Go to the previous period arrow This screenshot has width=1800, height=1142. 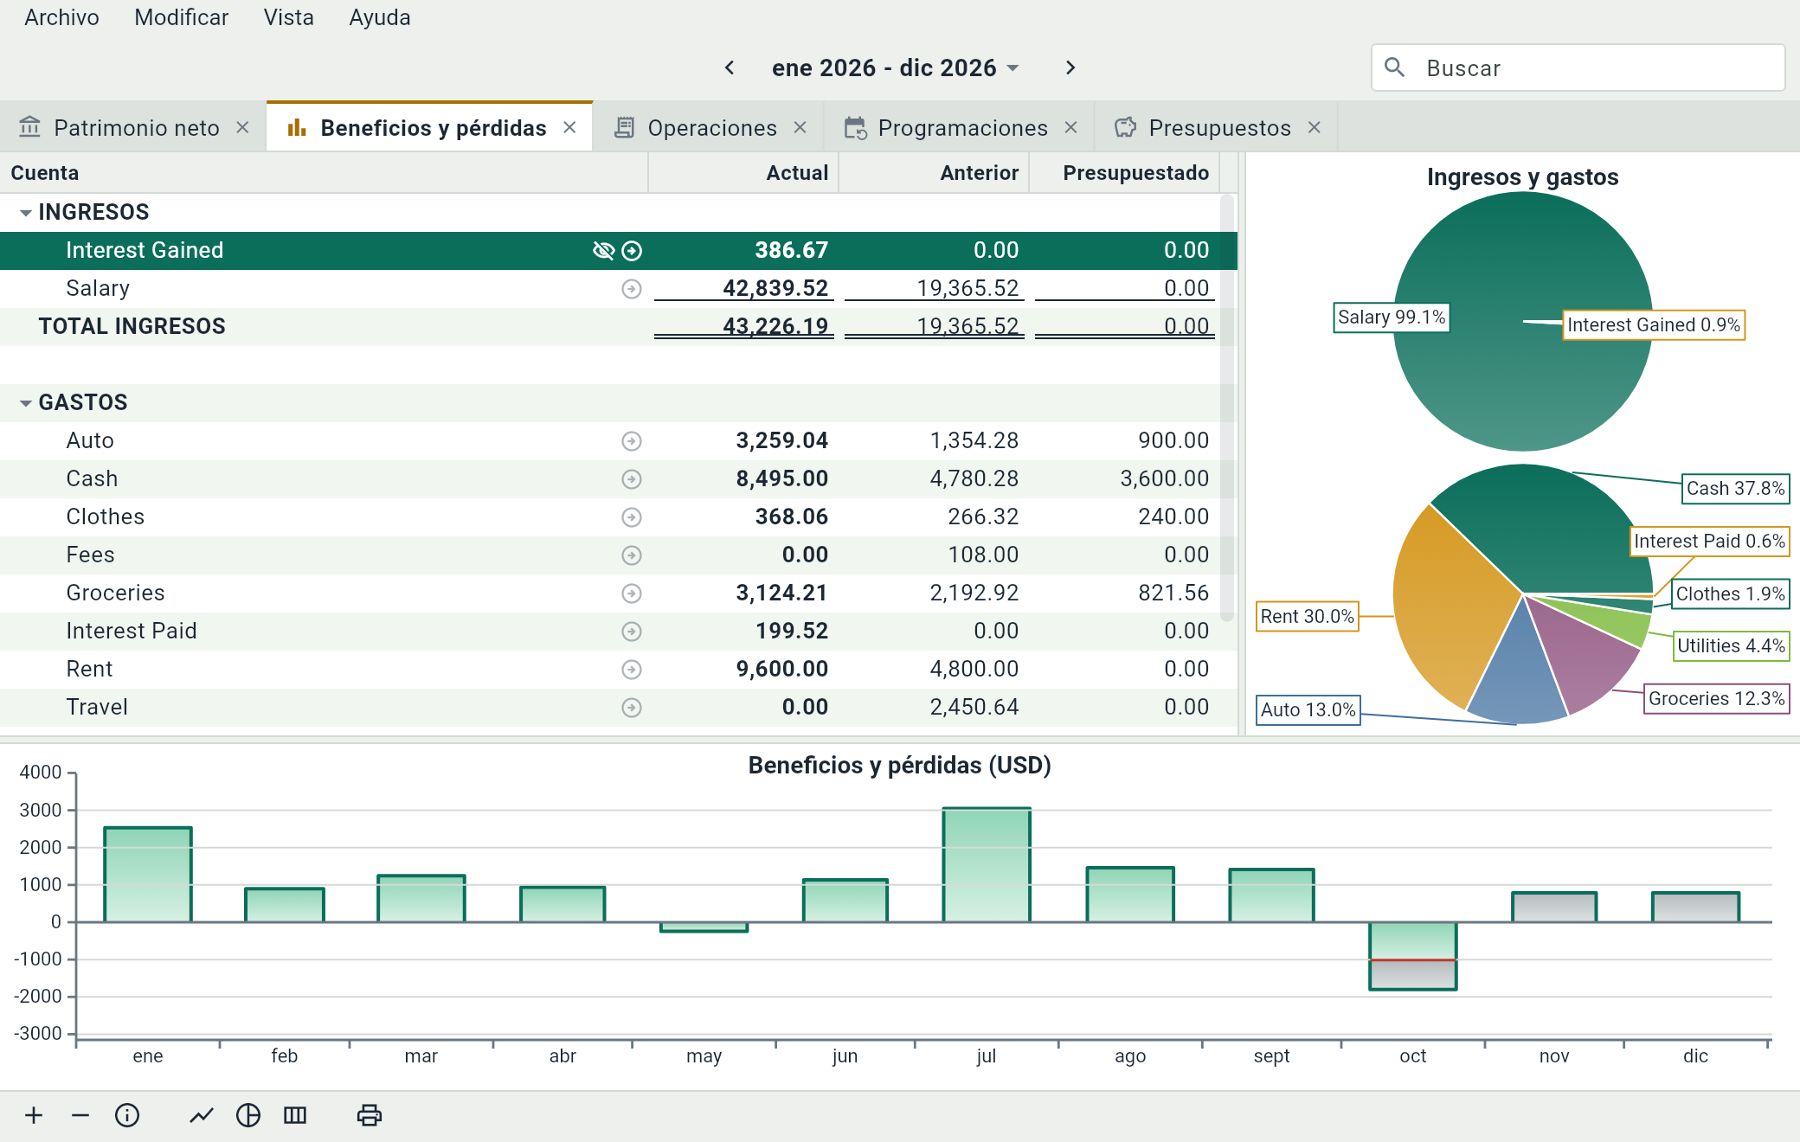point(730,67)
